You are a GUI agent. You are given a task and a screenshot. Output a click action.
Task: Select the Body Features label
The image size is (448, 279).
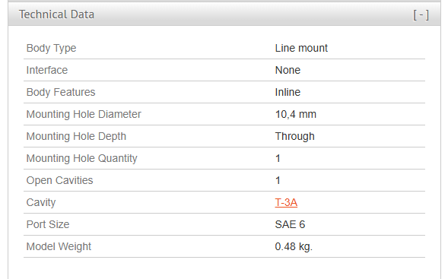click(x=61, y=92)
